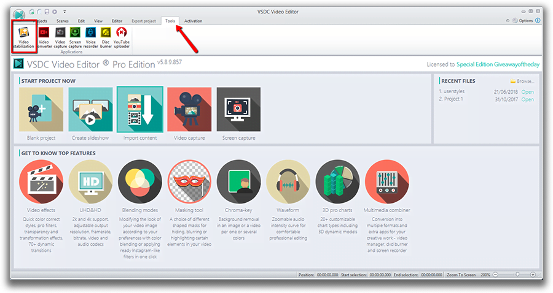Switch to the Scenes ribbon tab
The image size is (553, 293).
(63, 21)
